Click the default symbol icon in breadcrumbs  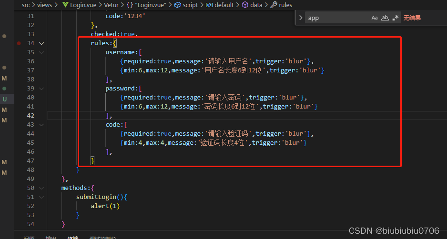(209, 5)
